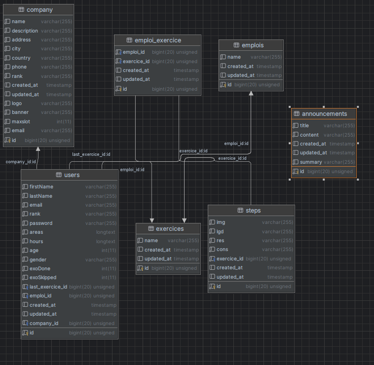
Task: Click the table icon in users header
Action: (59, 175)
